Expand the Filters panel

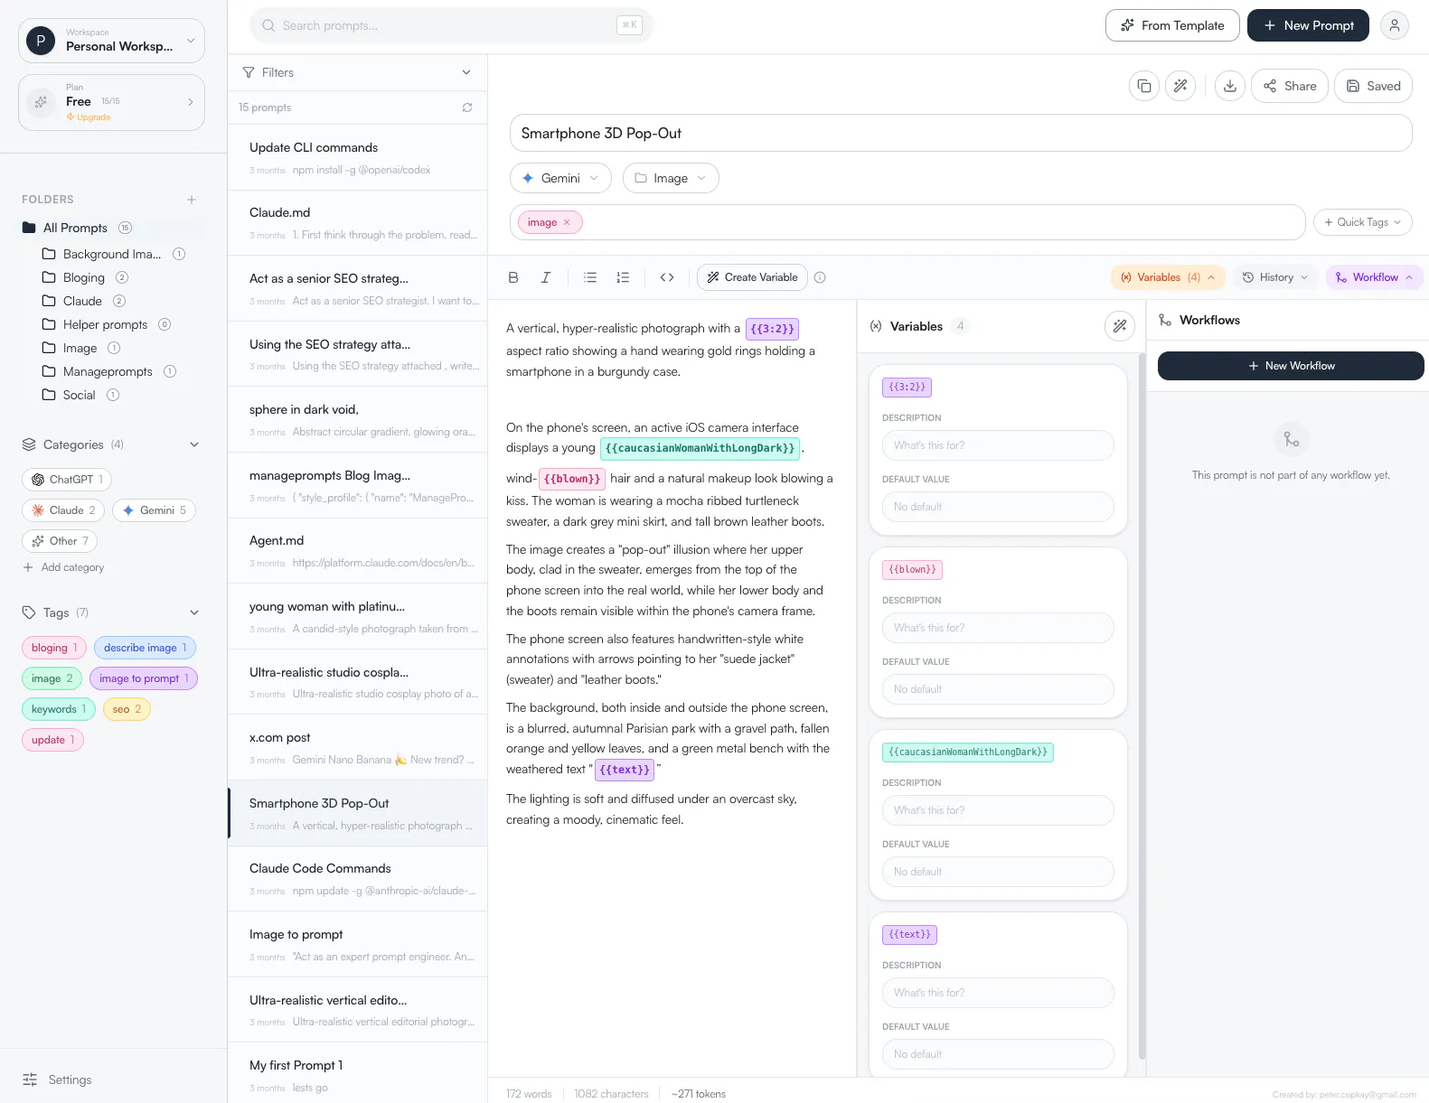(x=357, y=72)
